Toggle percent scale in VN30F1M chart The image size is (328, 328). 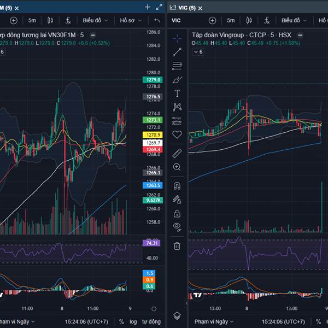pyautogui.click(x=121, y=321)
